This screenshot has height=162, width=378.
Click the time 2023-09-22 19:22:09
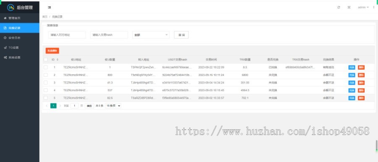click(211, 67)
